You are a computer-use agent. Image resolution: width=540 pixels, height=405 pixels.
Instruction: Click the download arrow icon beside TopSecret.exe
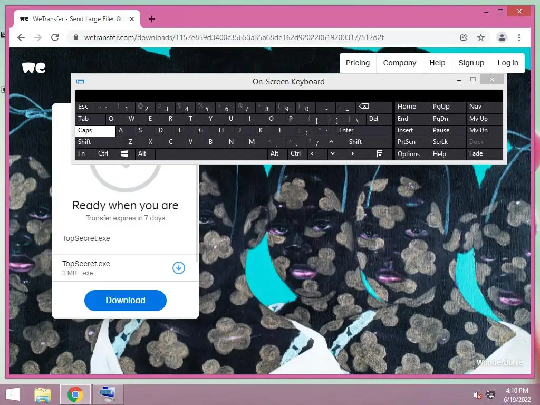pos(179,267)
